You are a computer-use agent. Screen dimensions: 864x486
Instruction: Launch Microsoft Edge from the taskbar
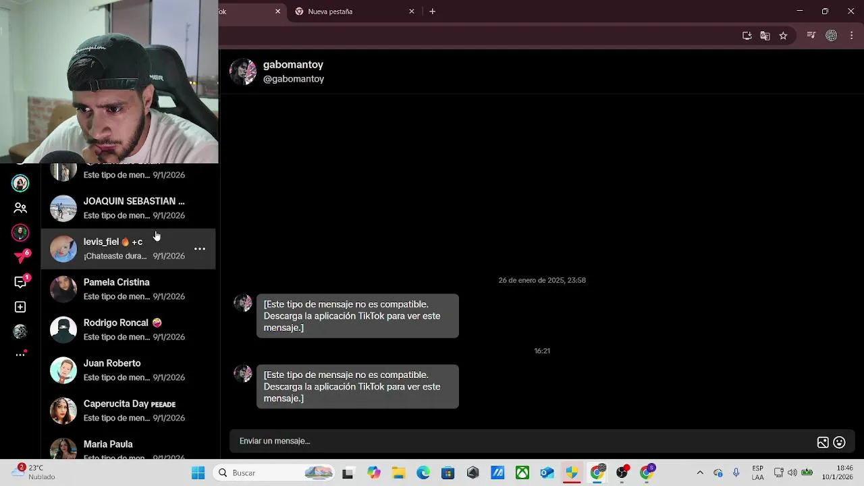[423, 473]
